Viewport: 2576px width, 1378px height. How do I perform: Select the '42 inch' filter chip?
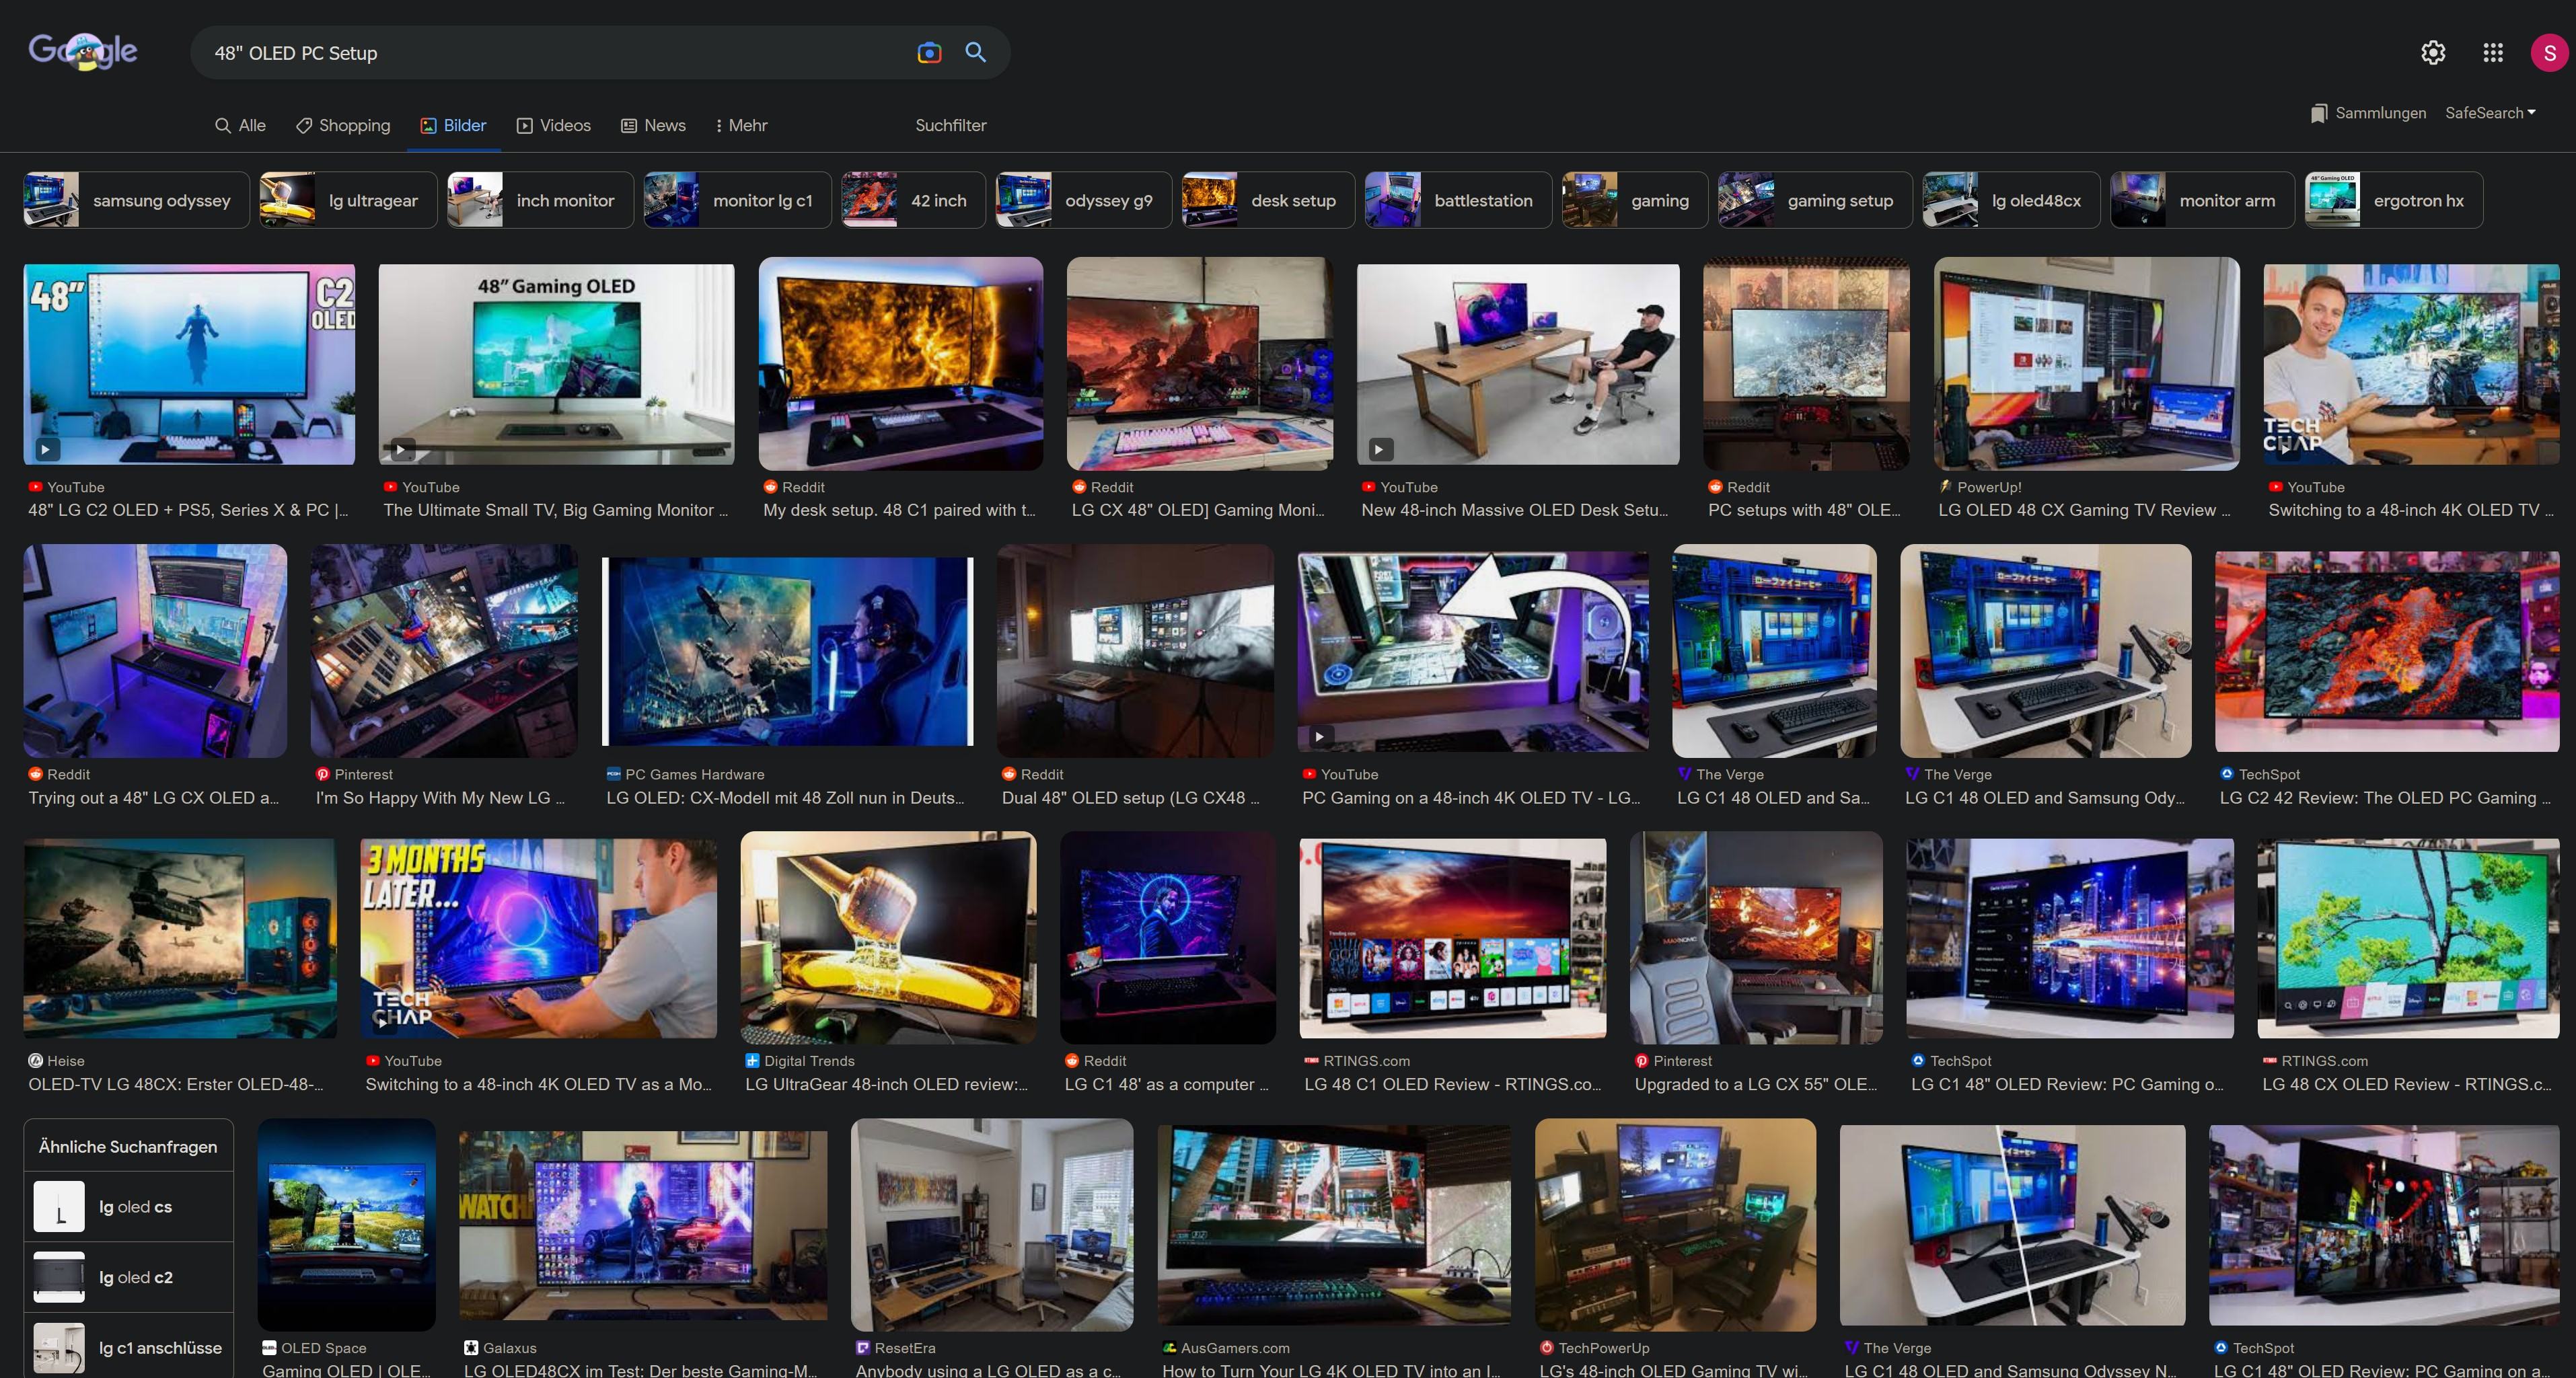click(913, 200)
